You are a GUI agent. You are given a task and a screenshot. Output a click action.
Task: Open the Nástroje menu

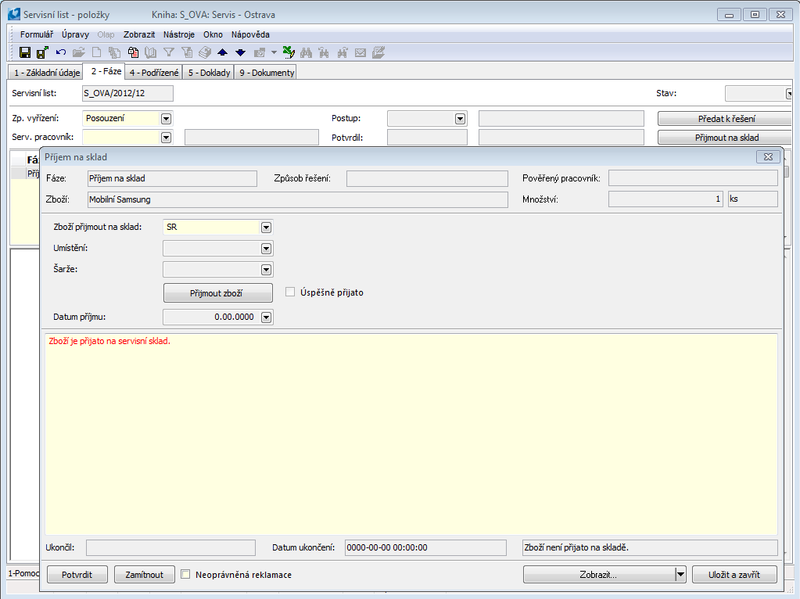(x=179, y=34)
